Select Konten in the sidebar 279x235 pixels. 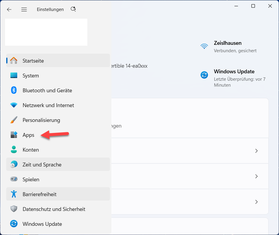point(58,150)
